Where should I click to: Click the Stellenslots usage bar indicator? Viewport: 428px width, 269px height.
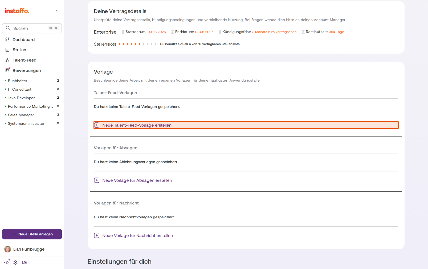(x=138, y=44)
